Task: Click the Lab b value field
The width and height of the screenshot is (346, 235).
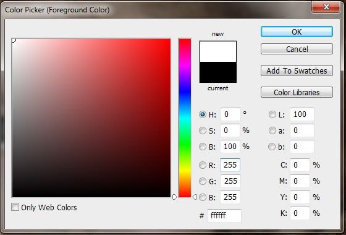Action: coord(302,147)
